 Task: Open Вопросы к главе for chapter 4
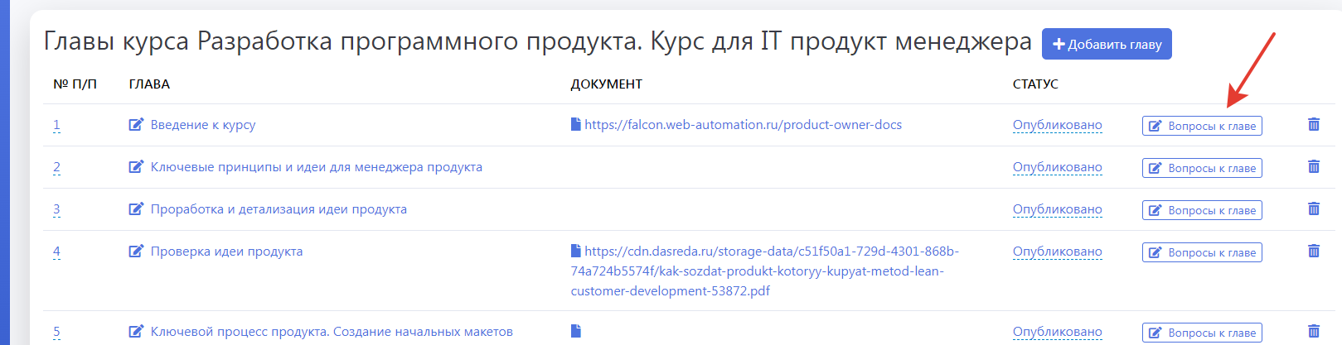[1202, 252]
